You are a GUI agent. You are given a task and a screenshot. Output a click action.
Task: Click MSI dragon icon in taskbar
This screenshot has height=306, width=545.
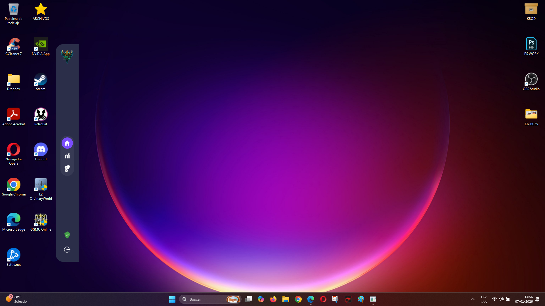pos(348,299)
